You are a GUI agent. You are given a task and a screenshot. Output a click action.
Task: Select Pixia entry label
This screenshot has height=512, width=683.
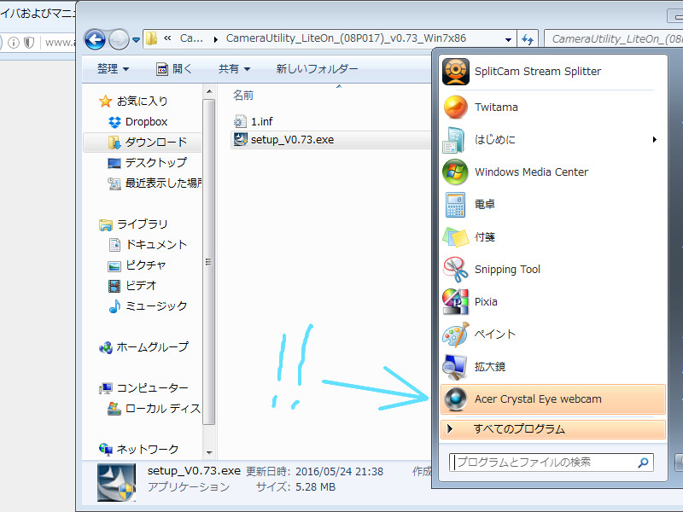click(486, 302)
